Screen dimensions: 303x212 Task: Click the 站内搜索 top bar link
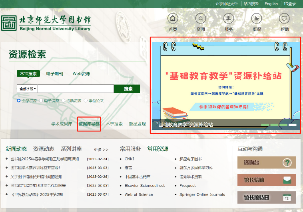[251, 4]
